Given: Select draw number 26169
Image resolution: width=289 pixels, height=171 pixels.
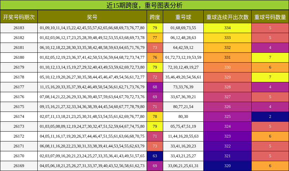Looking at the screenshot, I should click(19, 166).
